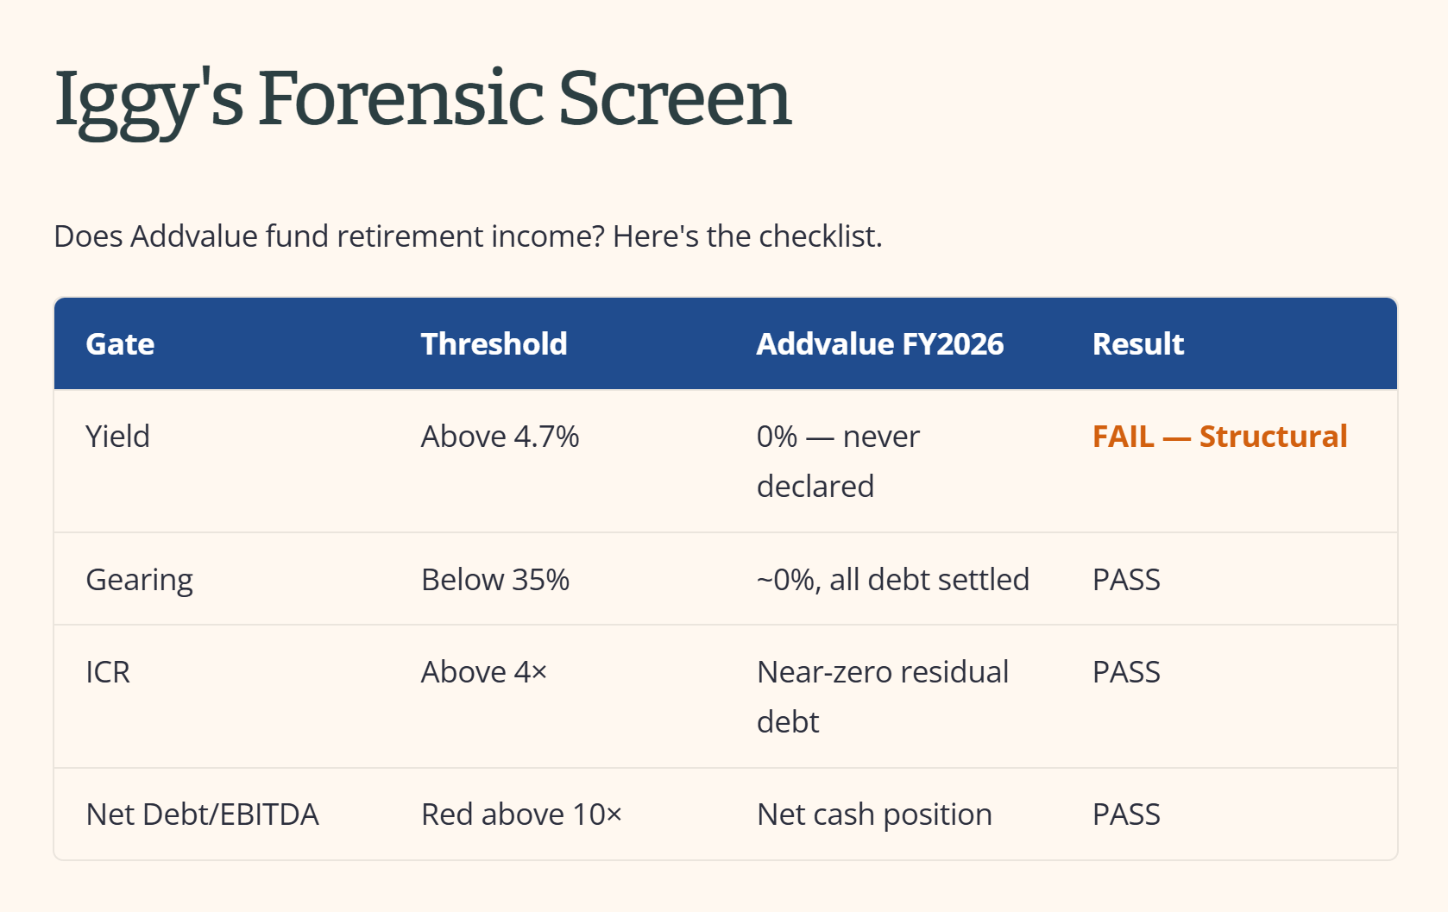
Task: Click the Result column header
Action: [1138, 343]
